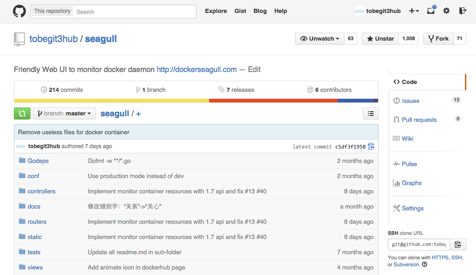Click the tobe avatar in header
Image resolution: width=476 pixels, height=275 pixels.
coord(360,11)
